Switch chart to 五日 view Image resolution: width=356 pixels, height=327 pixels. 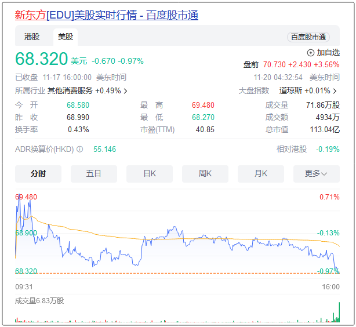tap(94, 174)
